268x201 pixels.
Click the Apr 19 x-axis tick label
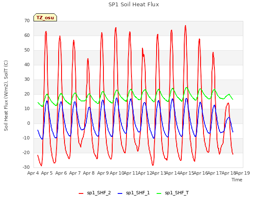point(243,173)
